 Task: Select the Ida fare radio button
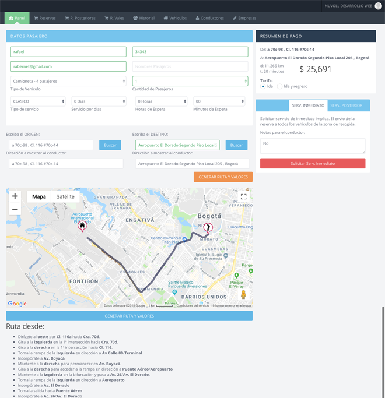click(x=262, y=87)
